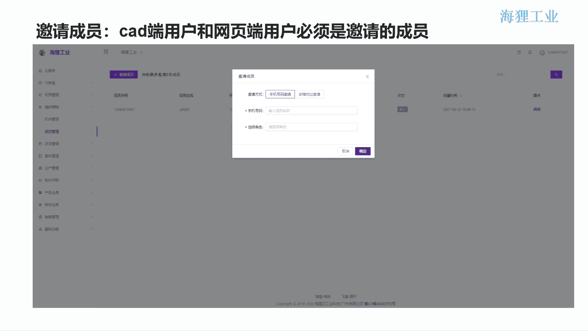The height and width of the screenshot is (331, 588).
Task: Expand the 仪表盘 menu chevron
Action: point(91,83)
